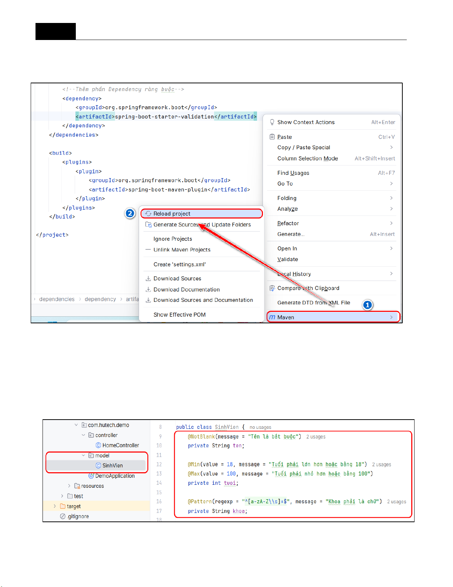The width and height of the screenshot is (453, 587).
Task: Click the Reload project refresh icon
Action: coord(148,214)
